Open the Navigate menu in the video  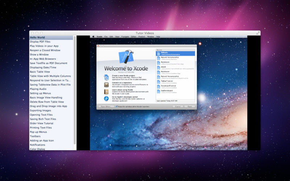pyautogui.click(x=125, y=37)
